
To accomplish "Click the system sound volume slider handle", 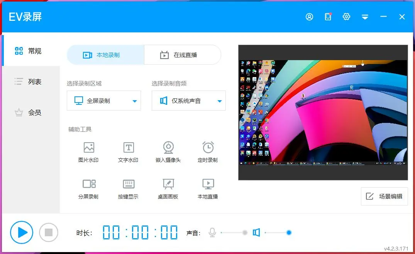I will click(289, 232).
